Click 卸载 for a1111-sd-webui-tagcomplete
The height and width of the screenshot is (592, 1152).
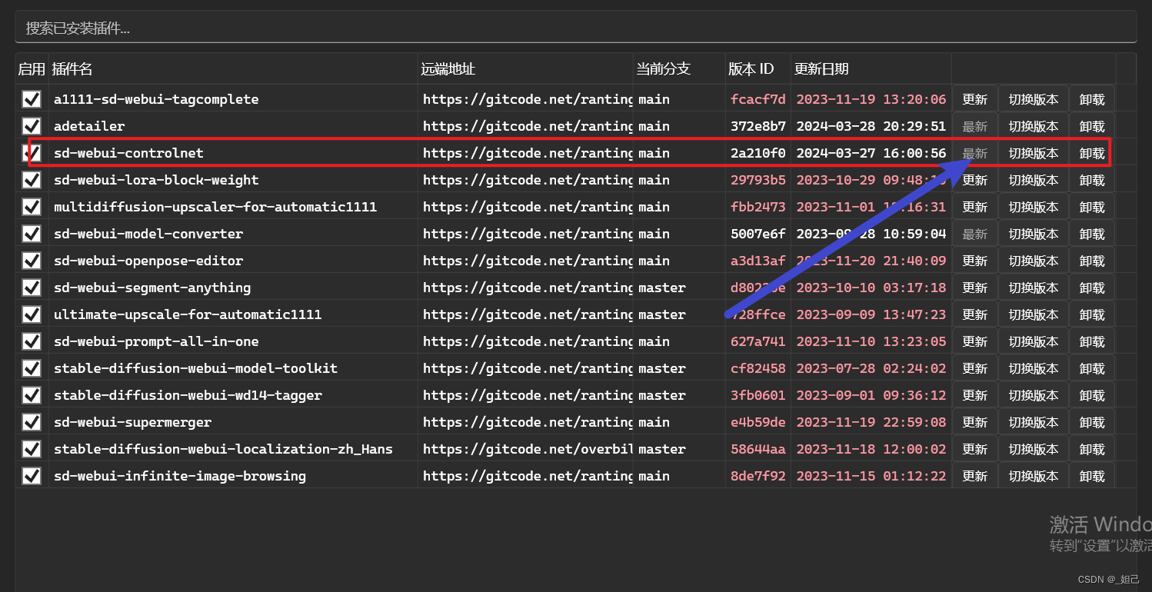(x=1092, y=99)
